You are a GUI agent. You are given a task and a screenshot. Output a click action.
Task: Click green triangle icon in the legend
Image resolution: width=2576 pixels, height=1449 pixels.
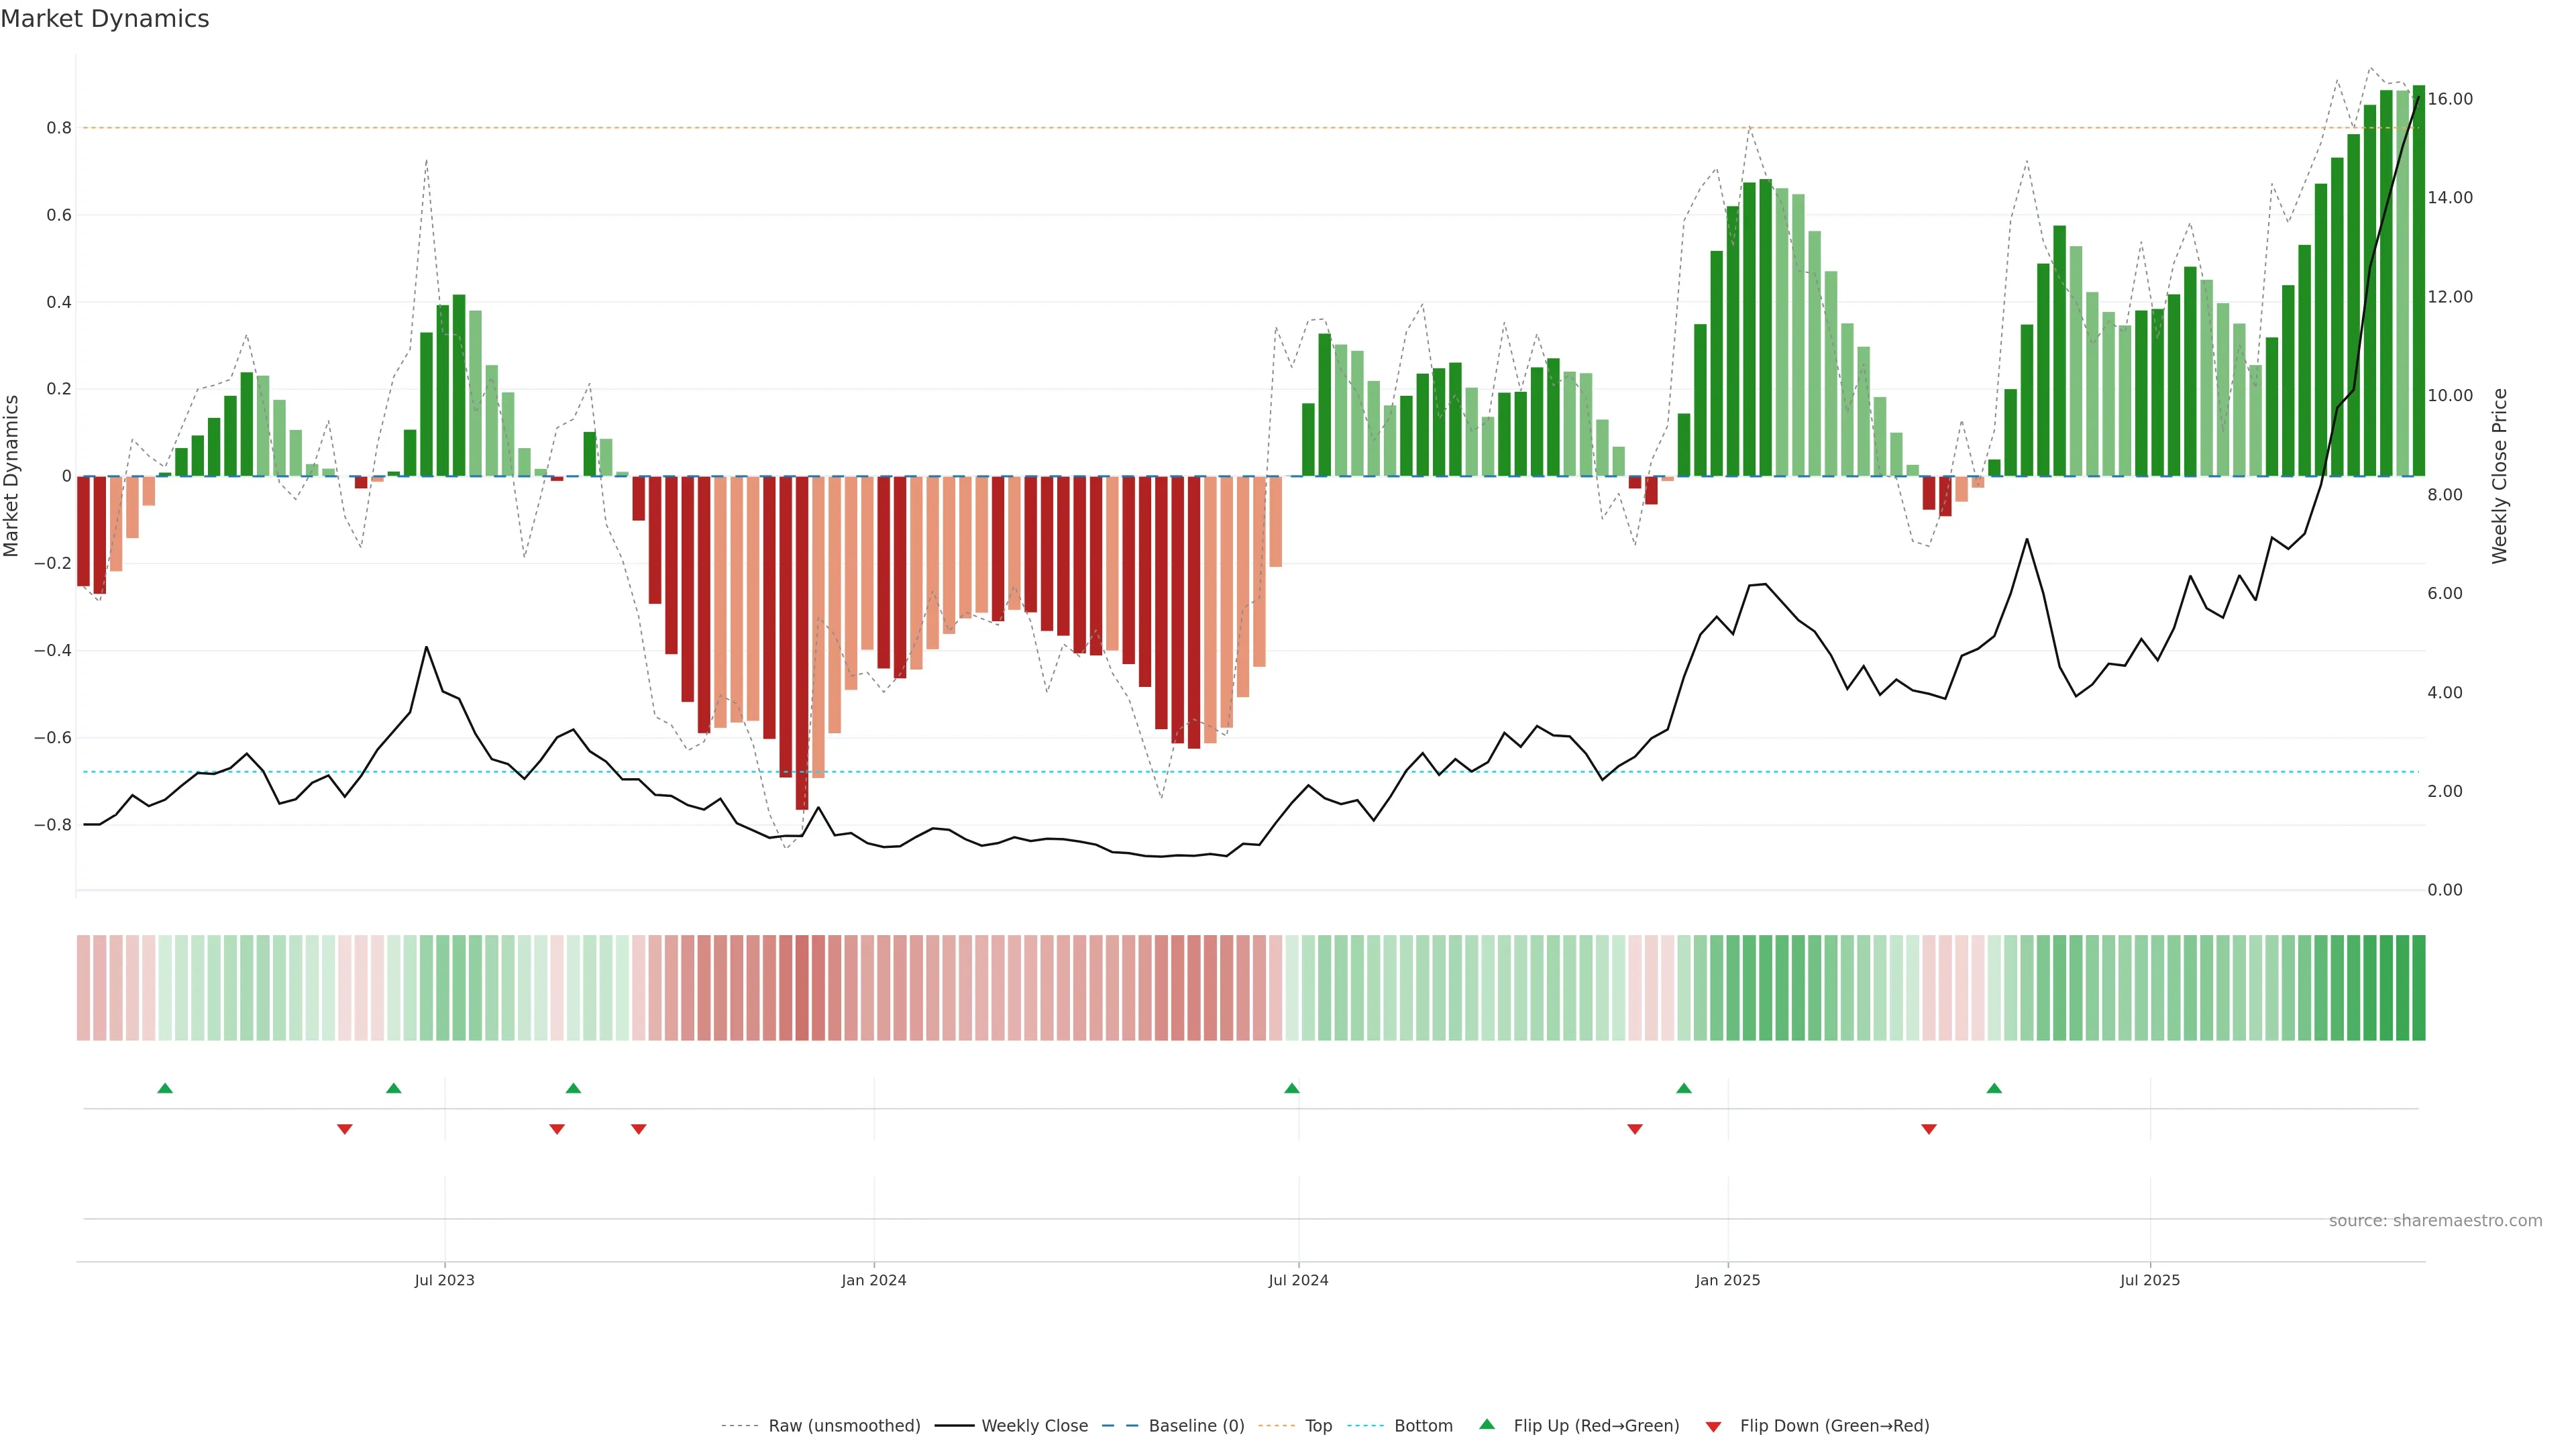pyautogui.click(x=1487, y=1424)
